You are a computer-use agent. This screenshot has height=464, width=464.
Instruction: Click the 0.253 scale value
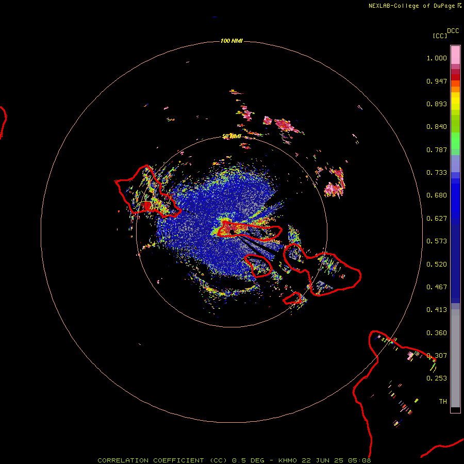(x=437, y=378)
